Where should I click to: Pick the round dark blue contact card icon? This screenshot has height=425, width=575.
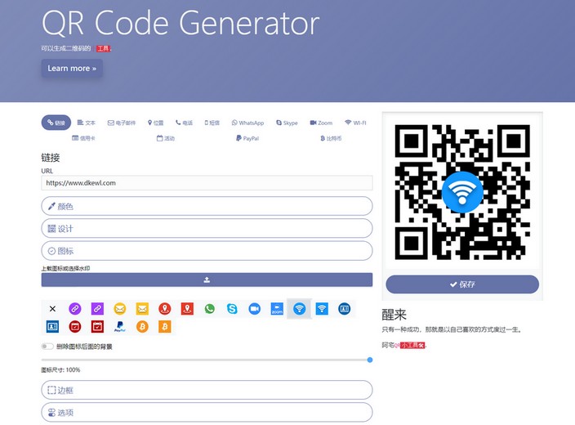[345, 309]
